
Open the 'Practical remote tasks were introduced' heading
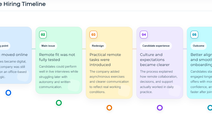click(x=105, y=60)
